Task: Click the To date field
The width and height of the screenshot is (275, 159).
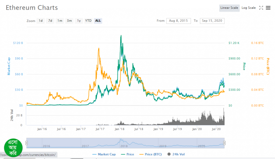Action: click(212, 21)
